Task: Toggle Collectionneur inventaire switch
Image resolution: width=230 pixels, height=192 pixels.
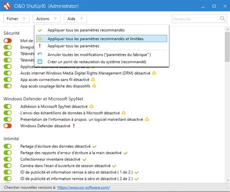Action: pyautogui.click(x=8, y=159)
